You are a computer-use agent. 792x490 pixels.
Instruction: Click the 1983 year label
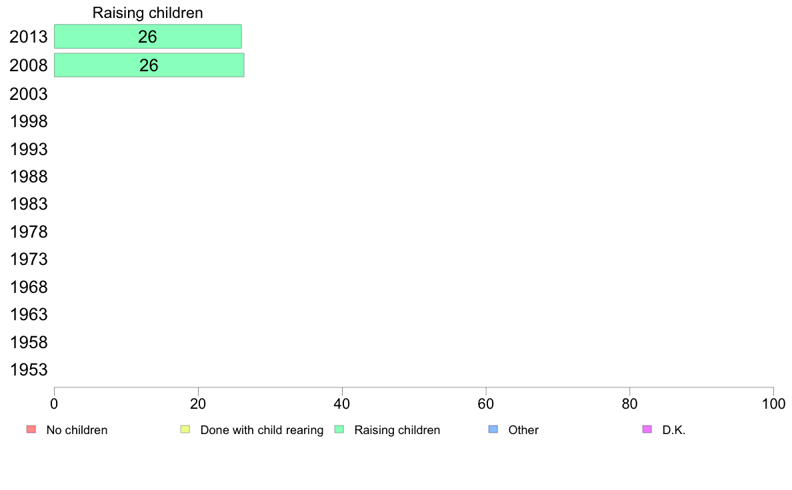coord(29,204)
